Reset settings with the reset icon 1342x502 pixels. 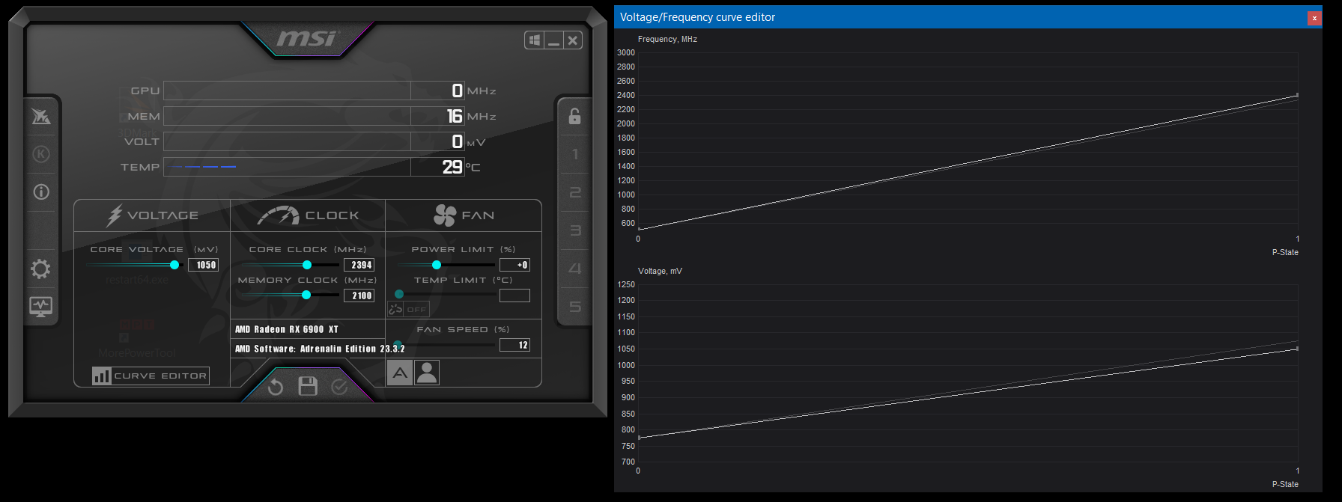click(x=275, y=387)
